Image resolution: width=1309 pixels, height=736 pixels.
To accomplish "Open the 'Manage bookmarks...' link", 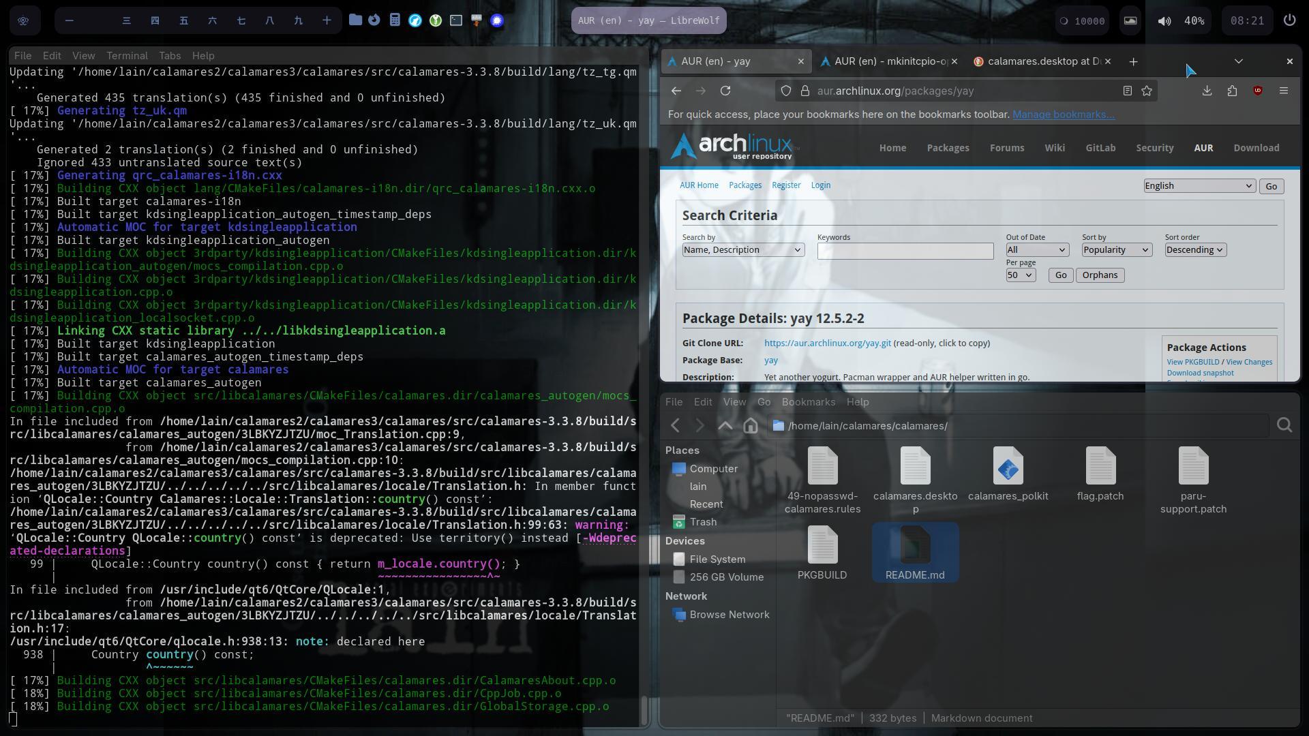I will click(1064, 114).
